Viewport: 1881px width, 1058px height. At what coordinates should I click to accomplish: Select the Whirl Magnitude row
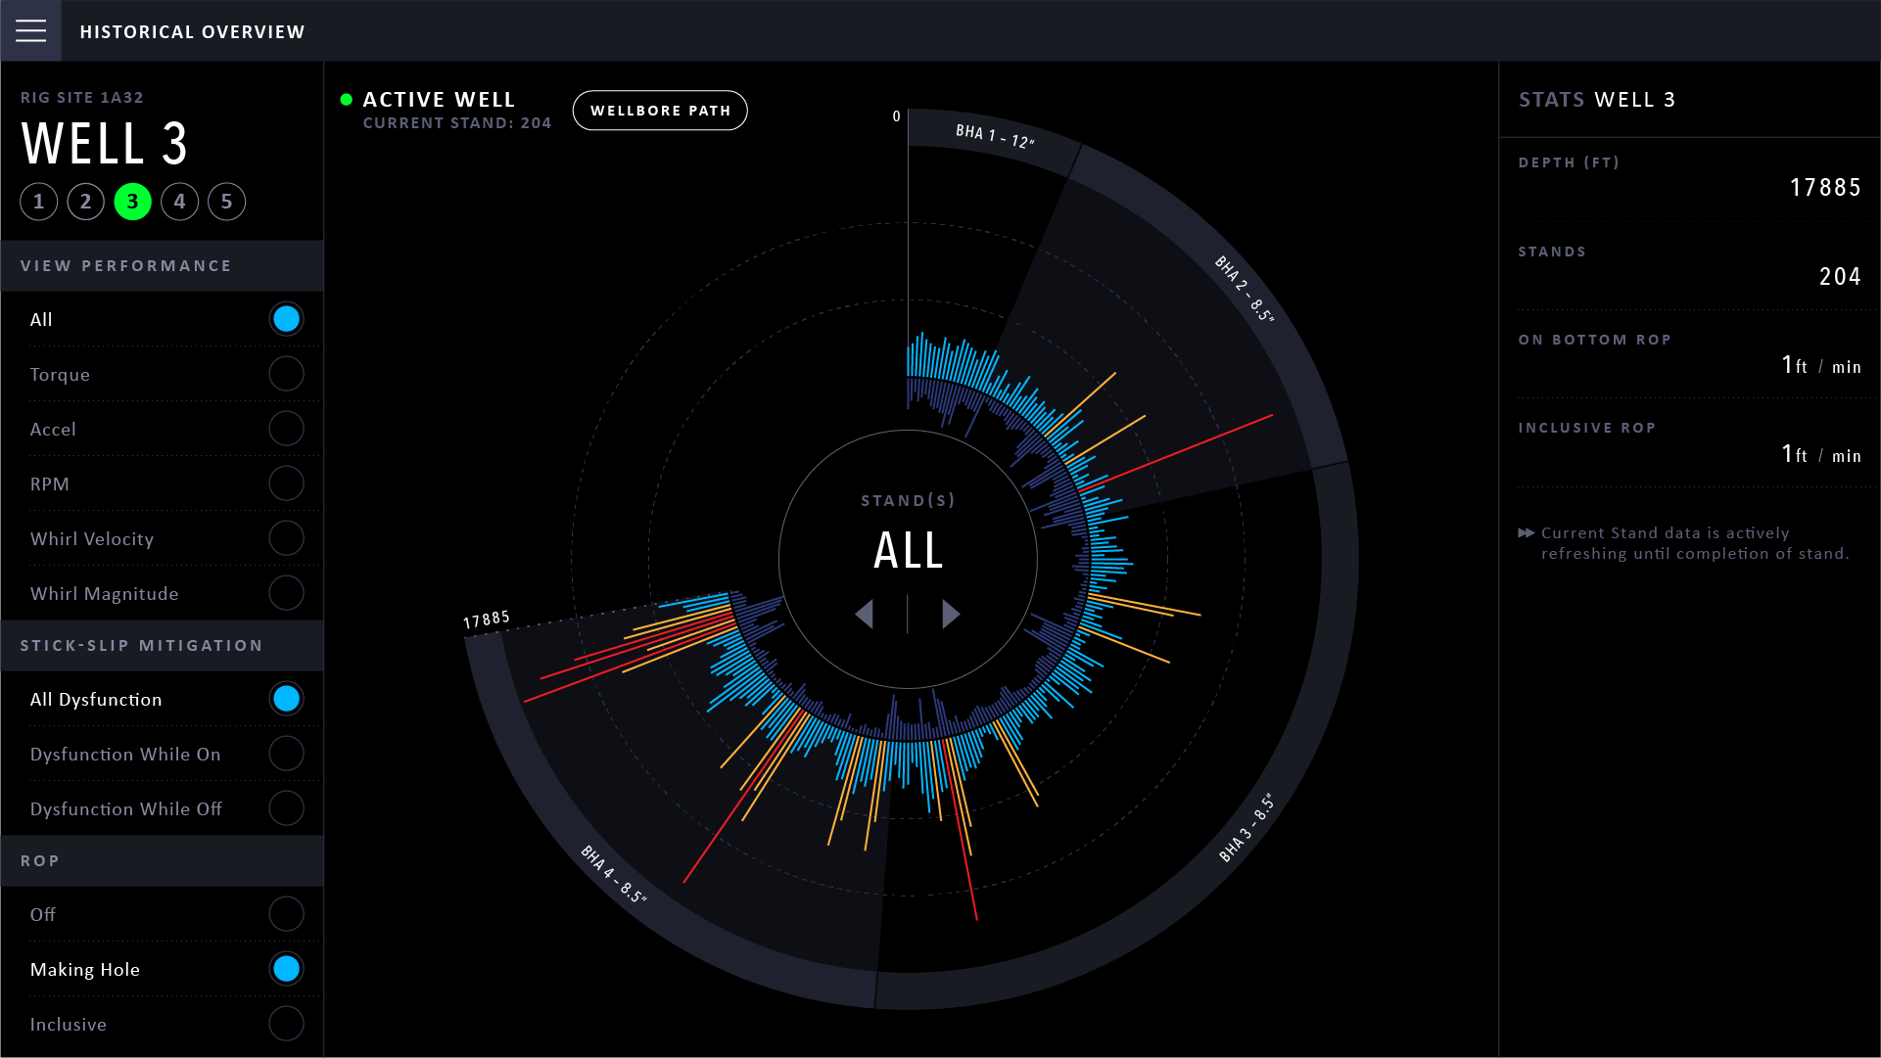coord(162,593)
